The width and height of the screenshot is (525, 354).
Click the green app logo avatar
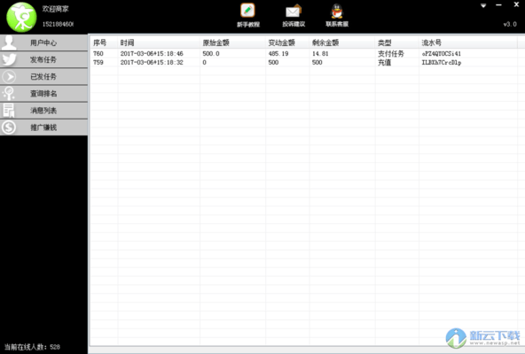coord(21,17)
